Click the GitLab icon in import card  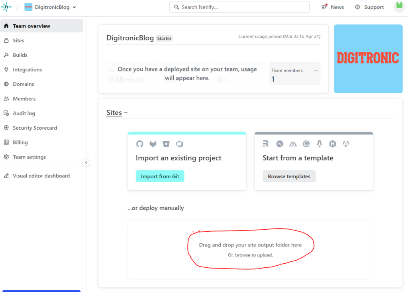(153, 144)
